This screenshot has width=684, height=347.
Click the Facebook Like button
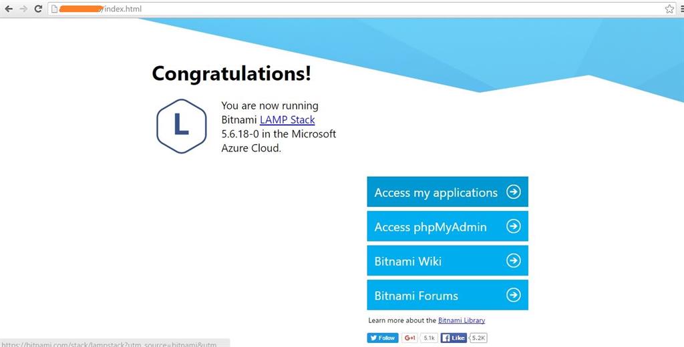pyautogui.click(x=454, y=338)
